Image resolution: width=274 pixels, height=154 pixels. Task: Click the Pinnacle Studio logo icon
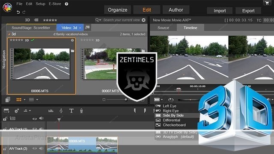coord(7,7)
